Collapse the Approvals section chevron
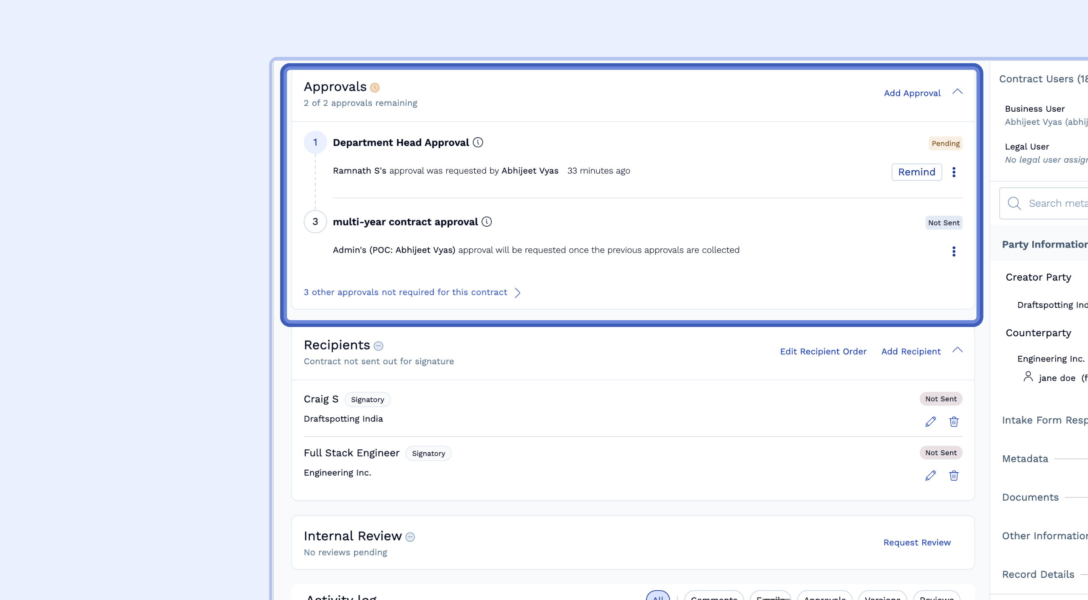 pos(957,92)
